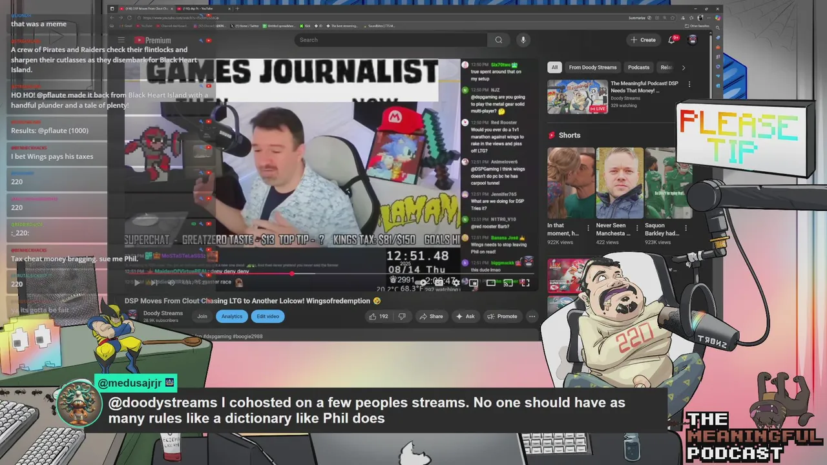Click the Create button
Image resolution: width=827 pixels, height=465 pixels.
click(644, 40)
